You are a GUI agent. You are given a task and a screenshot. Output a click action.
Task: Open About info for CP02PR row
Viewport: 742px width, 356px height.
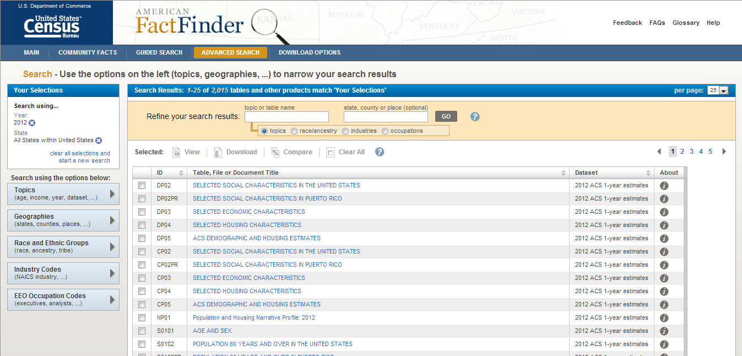tap(664, 265)
